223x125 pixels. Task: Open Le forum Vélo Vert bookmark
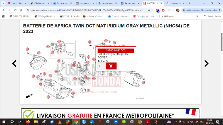[94, 16]
